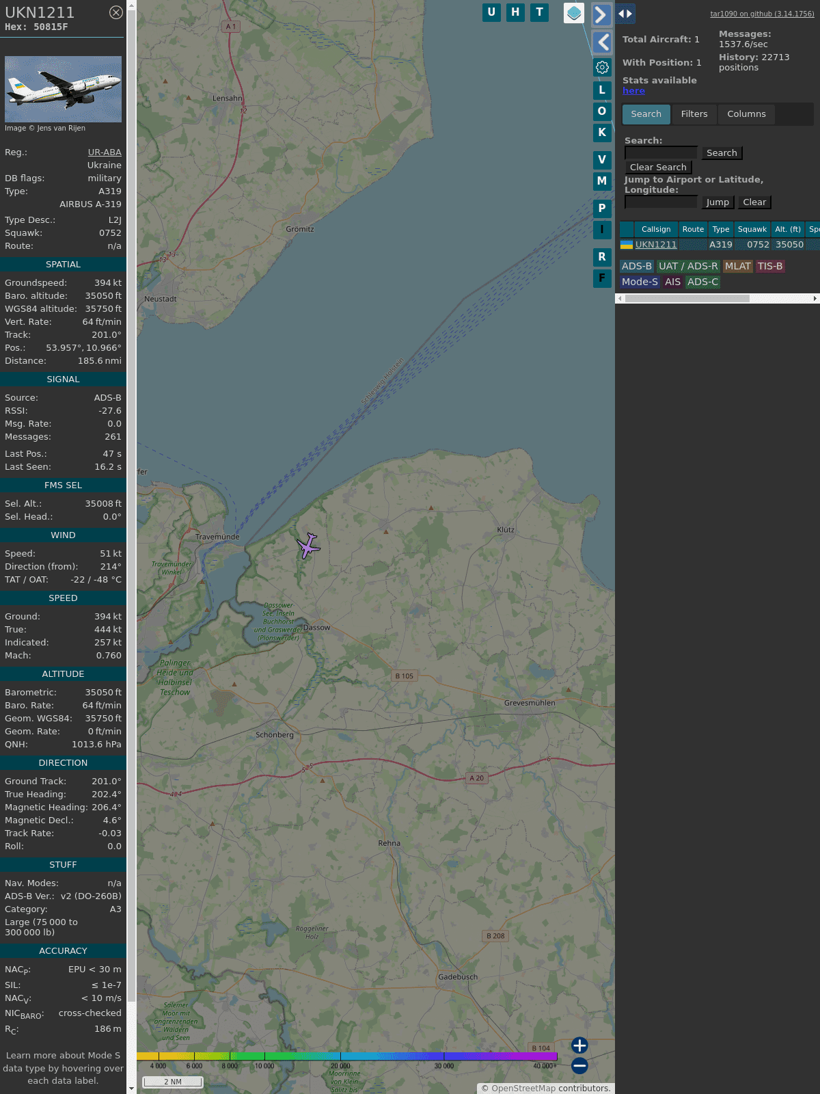The image size is (820, 1094).
Task: Close the UKN1211 aircraft info panel
Action: coord(116,12)
